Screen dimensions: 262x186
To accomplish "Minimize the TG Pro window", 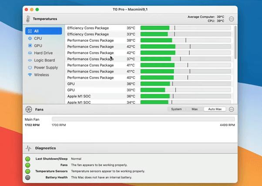I will (32, 10).
